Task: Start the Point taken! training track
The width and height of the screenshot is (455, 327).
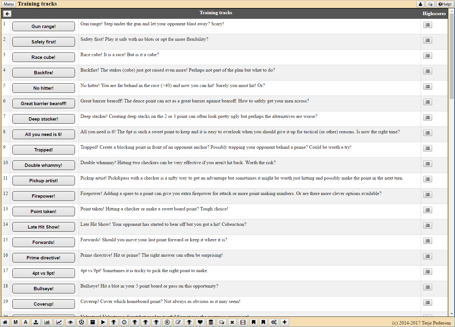Action: pos(43,212)
